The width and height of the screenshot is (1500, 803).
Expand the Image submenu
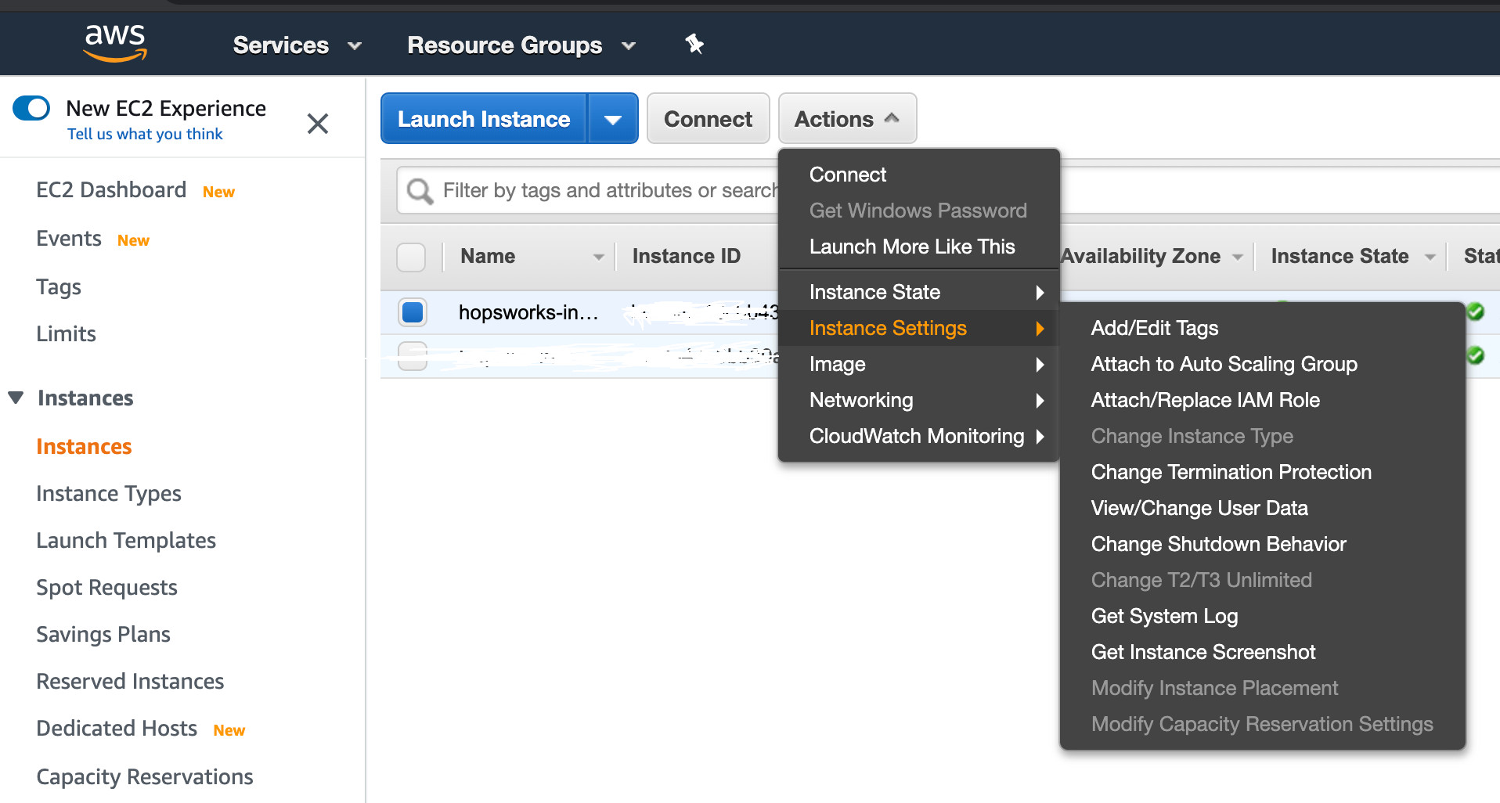click(x=918, y=364)
